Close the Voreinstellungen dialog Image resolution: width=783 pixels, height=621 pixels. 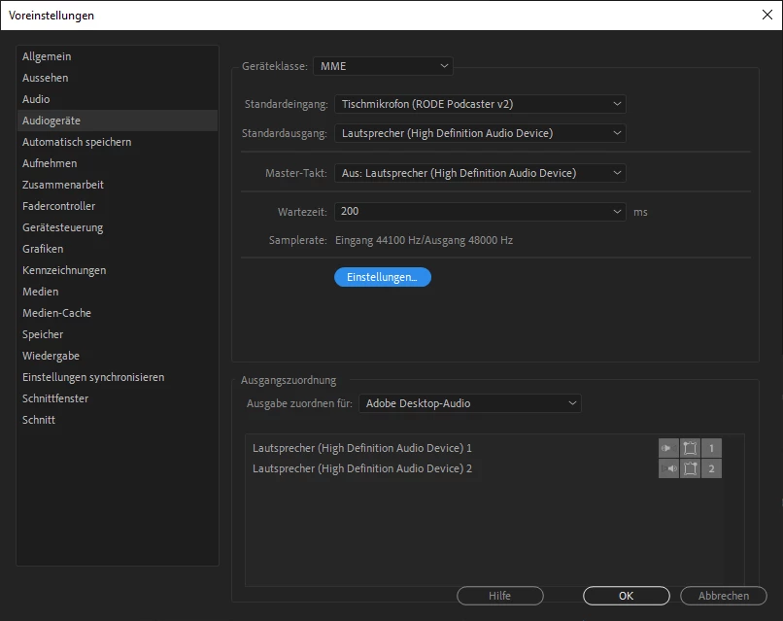pyautogui.click(x=767, y=15)
